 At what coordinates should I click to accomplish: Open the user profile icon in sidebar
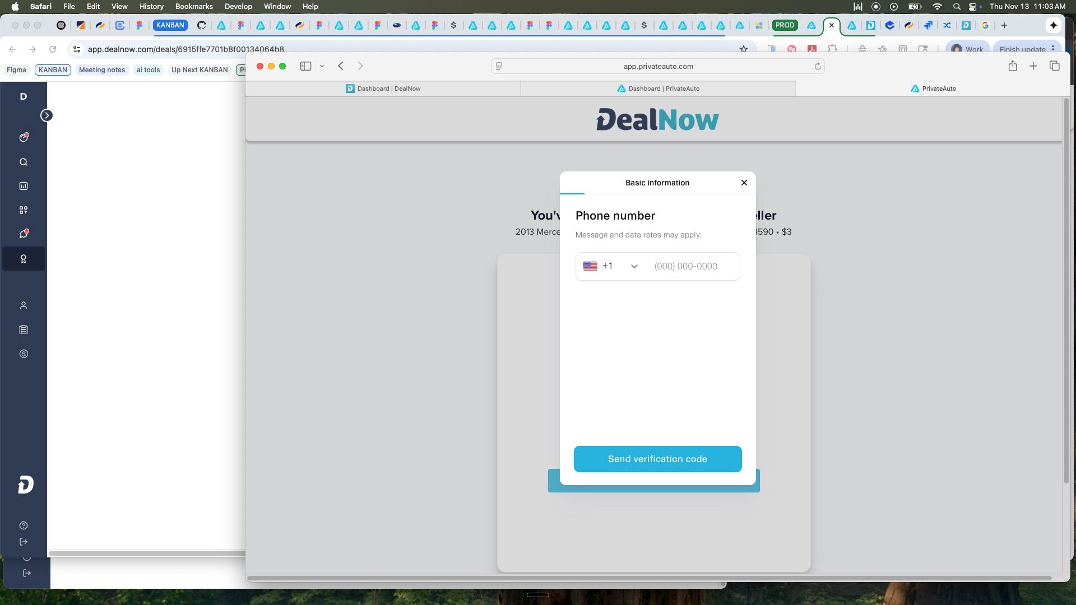tap(24, 305)
